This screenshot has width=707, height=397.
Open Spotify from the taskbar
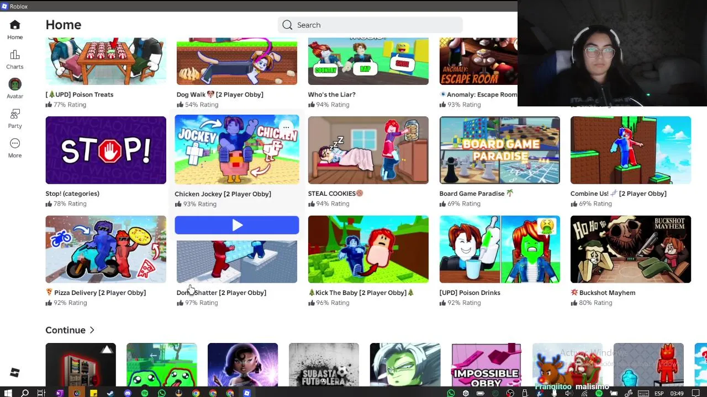[x=145, y=393]
